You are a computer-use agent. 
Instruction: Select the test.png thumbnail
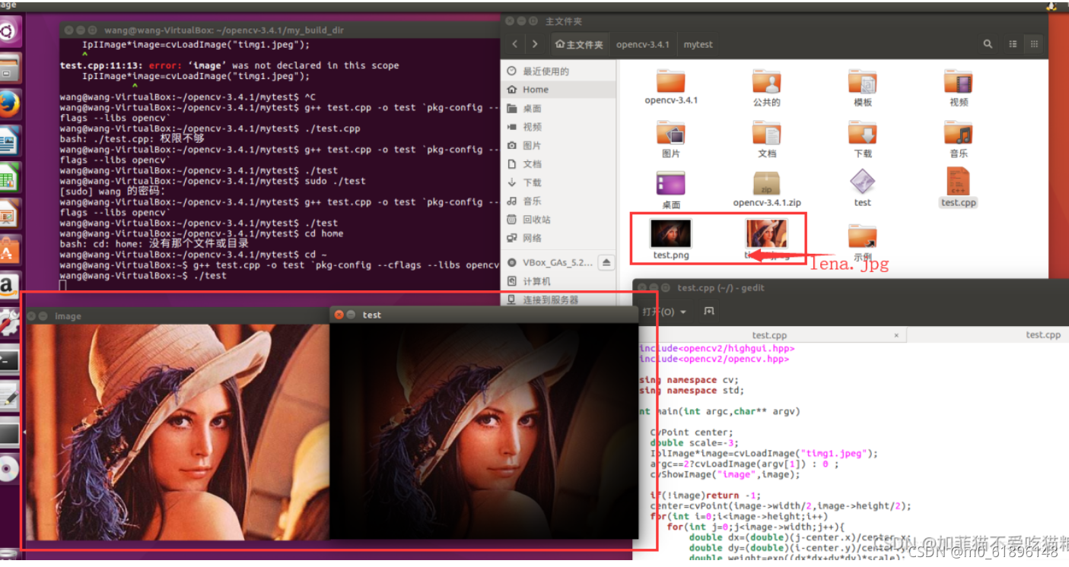pos(671,233)
